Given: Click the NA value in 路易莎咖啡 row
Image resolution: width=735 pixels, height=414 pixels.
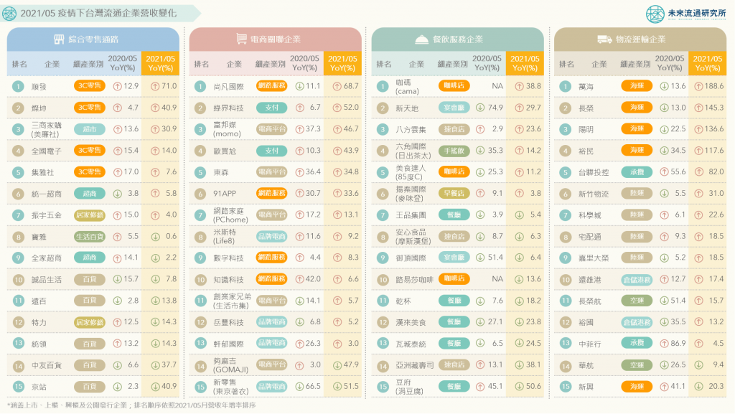Looking at the screenshot, I should pos(497,279).
